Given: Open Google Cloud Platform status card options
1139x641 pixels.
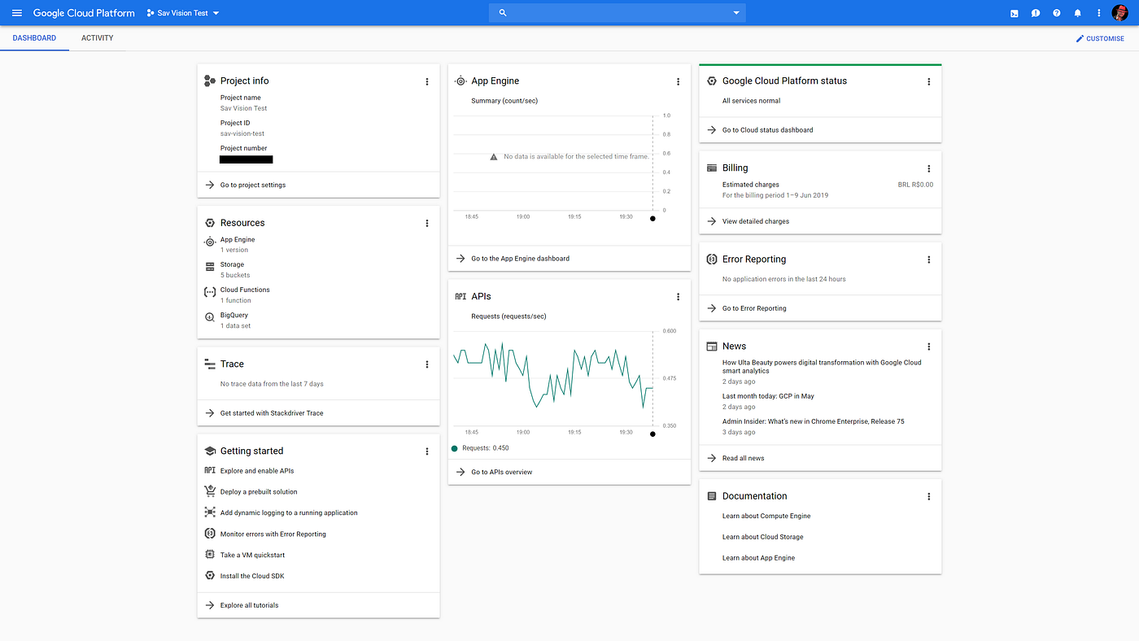Looking at the screenshot, I should [929, 81].
